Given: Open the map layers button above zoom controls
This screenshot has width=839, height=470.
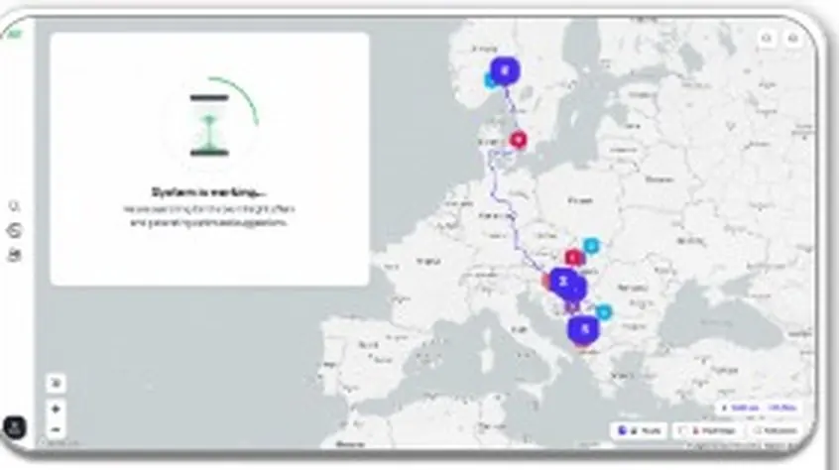Looking at the screenshot, I should coord(56,383).
